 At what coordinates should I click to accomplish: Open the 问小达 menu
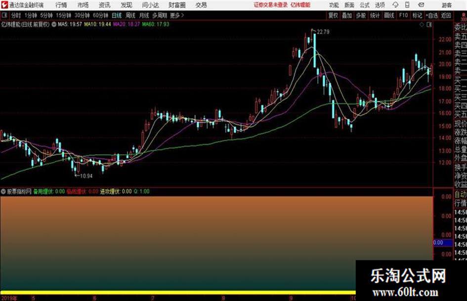pyautogui.click(x=150, y=5)
